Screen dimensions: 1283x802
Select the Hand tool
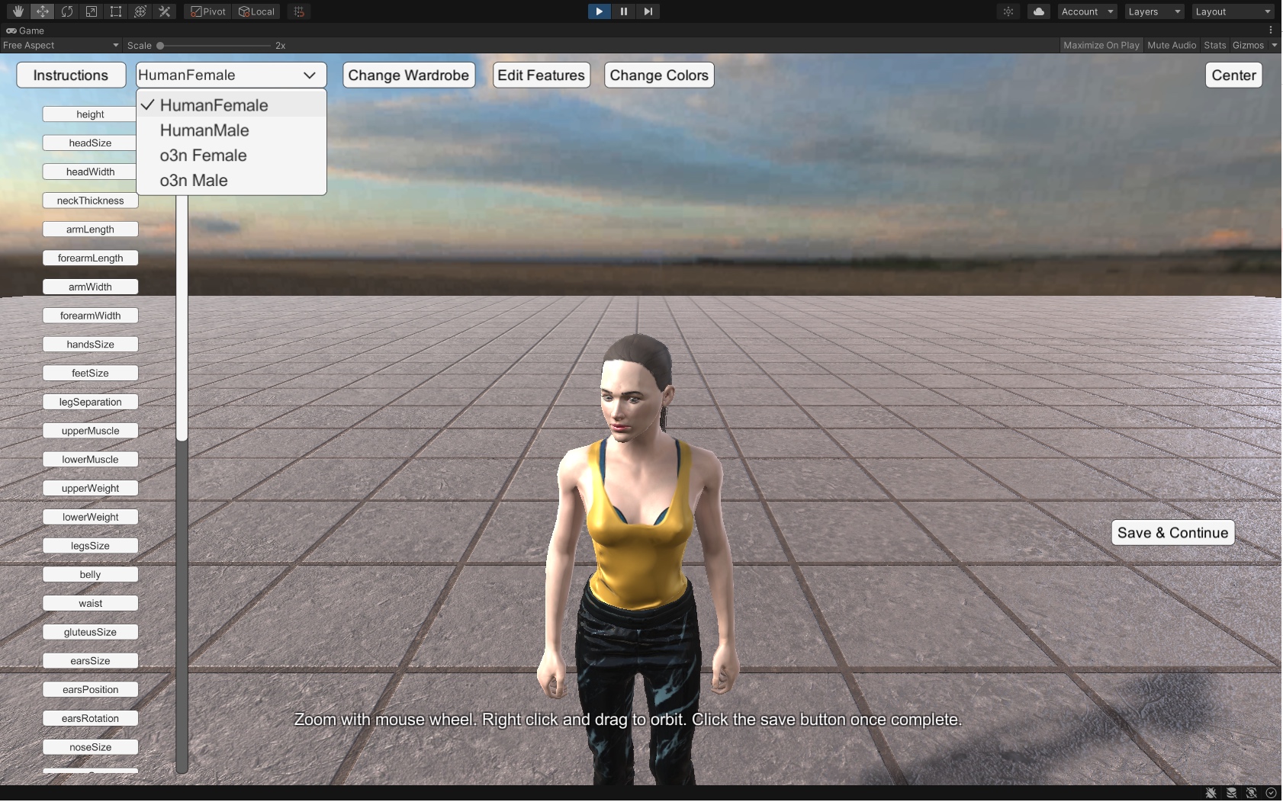[x=18, y=11]
